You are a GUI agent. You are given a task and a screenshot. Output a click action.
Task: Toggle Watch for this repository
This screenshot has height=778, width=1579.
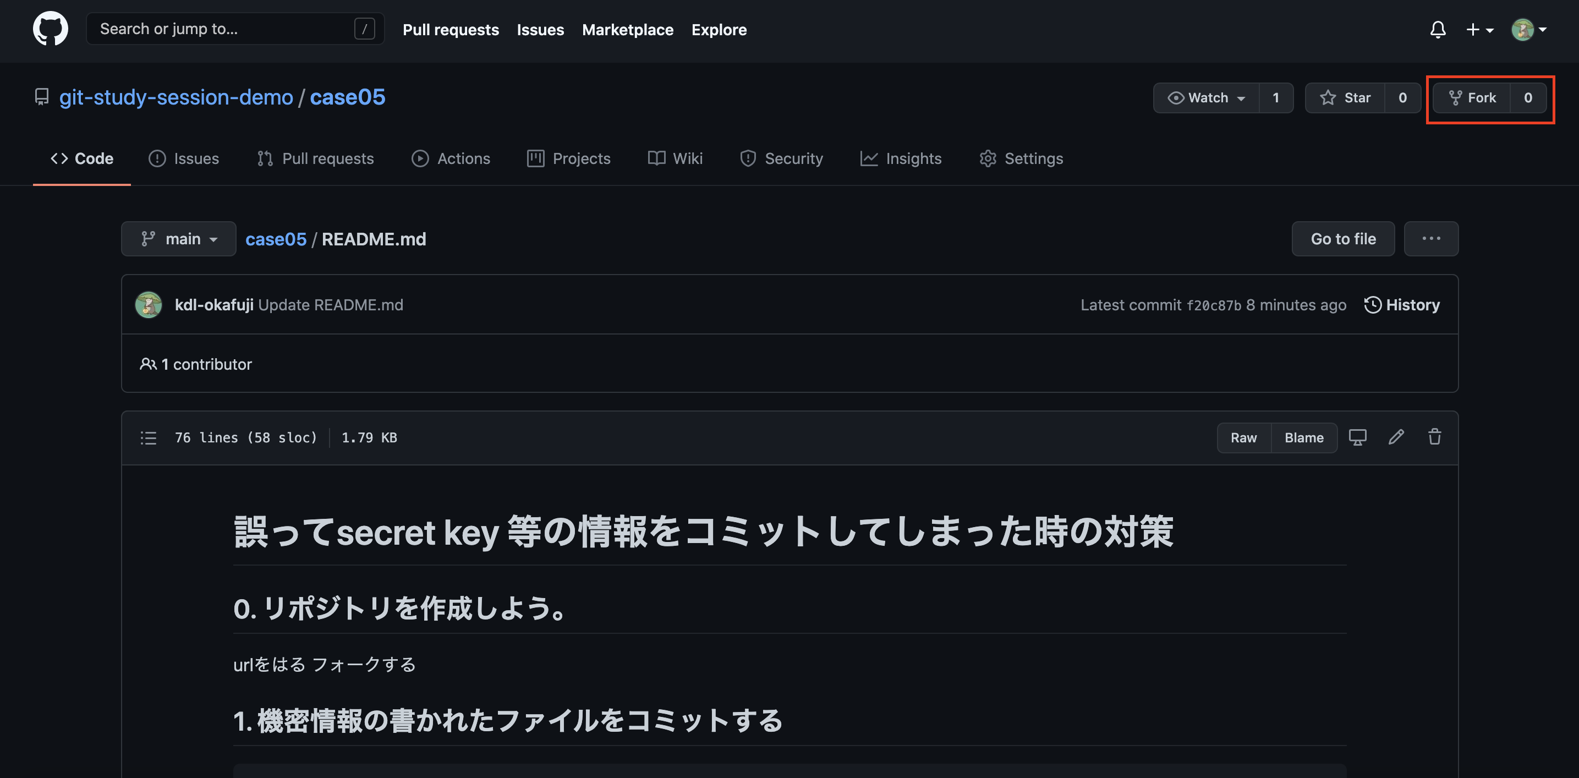pyautogui.click(x=1207, y=97)
